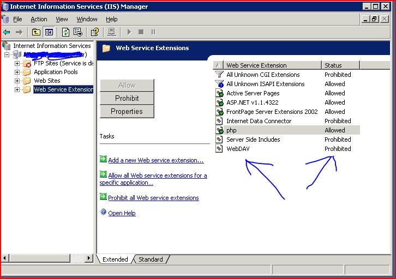This screenshot has width=396, height=279.
Task: Click tree pane scrollbar right arrow
Action: click(x=89, y=258)
